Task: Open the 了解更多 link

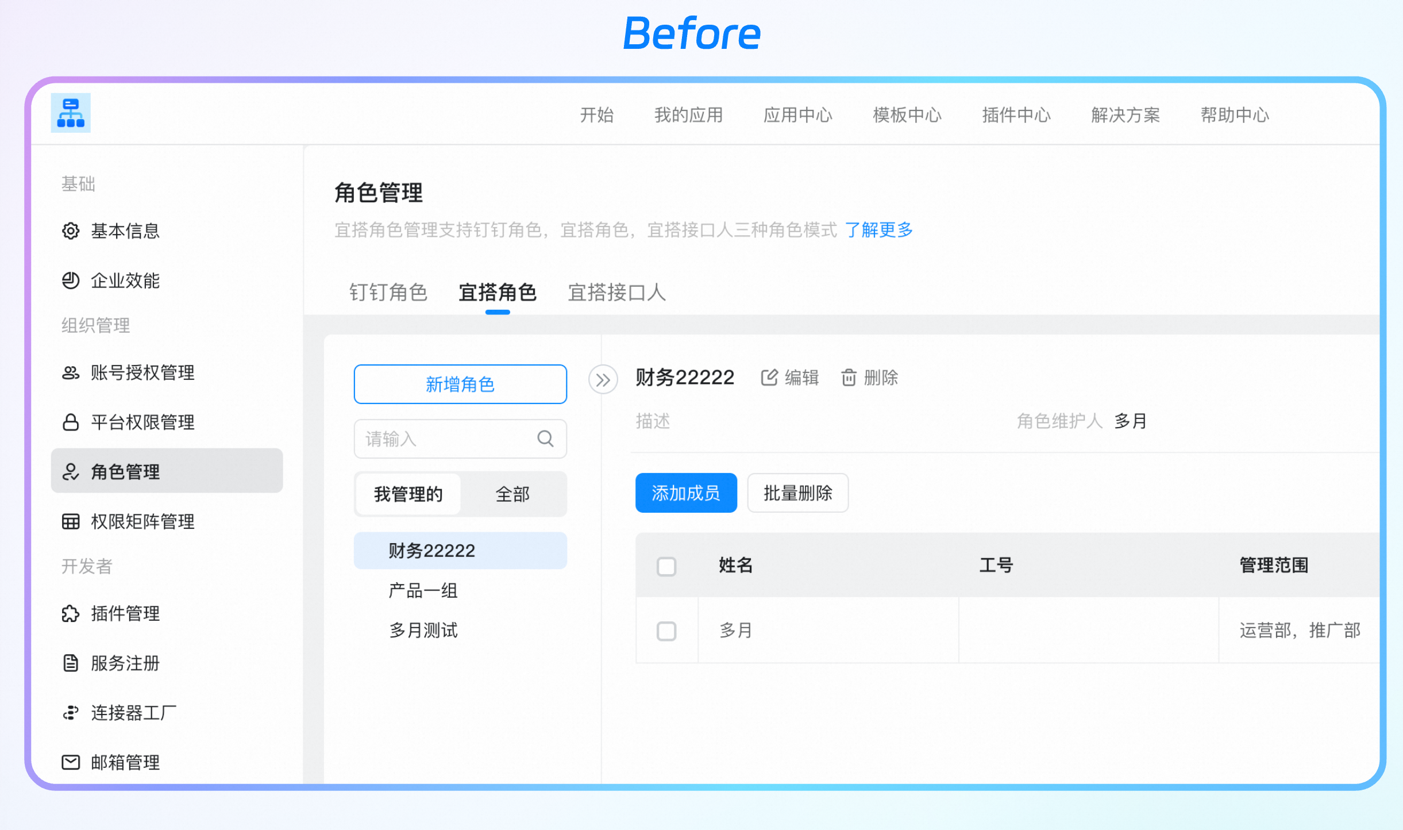Action: click(x=879, y=230)
